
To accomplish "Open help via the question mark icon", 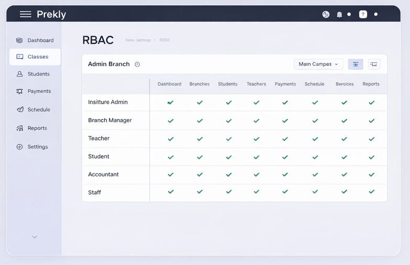I will 363,14.
